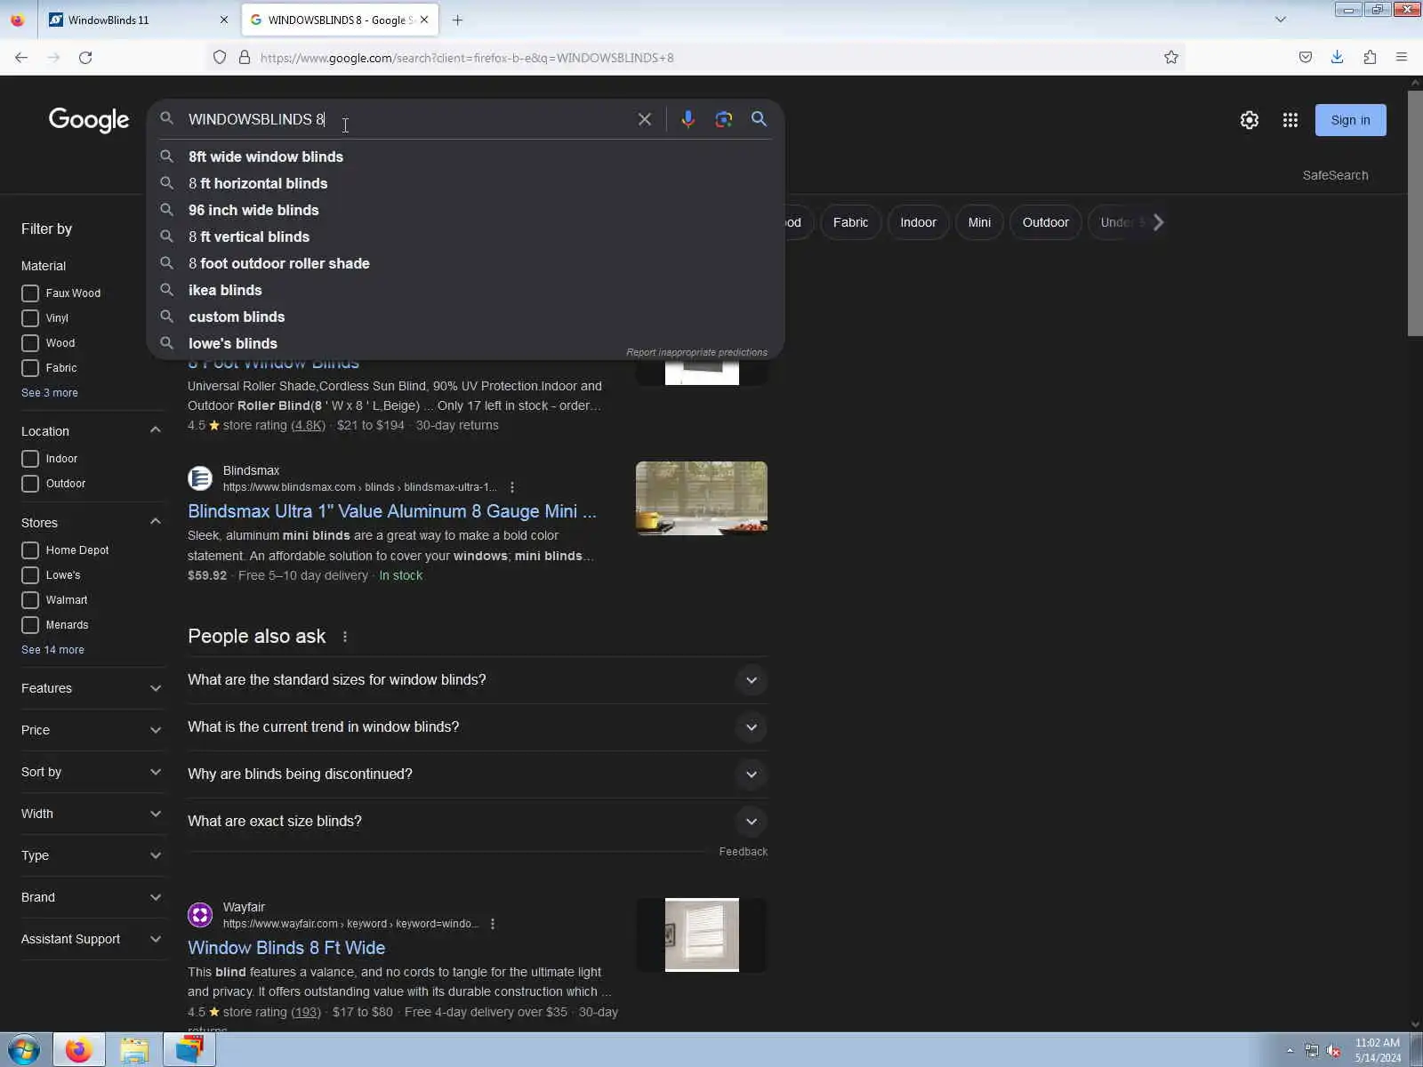The width and height of the screenshot is (1423, 1067).
Task: Go back to the previous page
Action: click(x=21, y=58)
